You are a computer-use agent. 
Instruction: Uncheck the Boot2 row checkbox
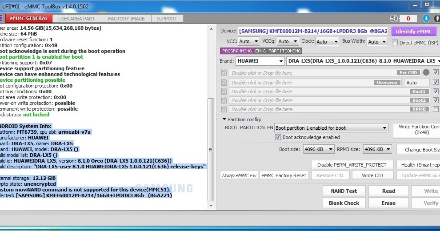click(x=436, y=100)
